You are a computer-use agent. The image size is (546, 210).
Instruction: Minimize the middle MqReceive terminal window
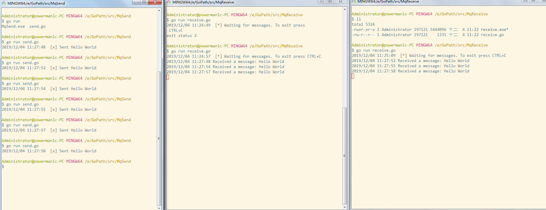coord(322,1)
